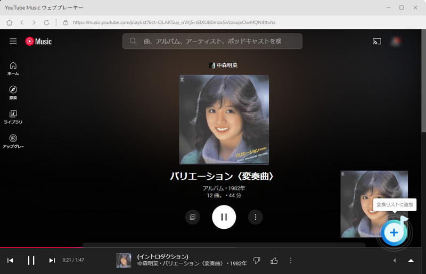Screen dimensions: 426x274
Task: Click the app home button
Action: (10, 22)
